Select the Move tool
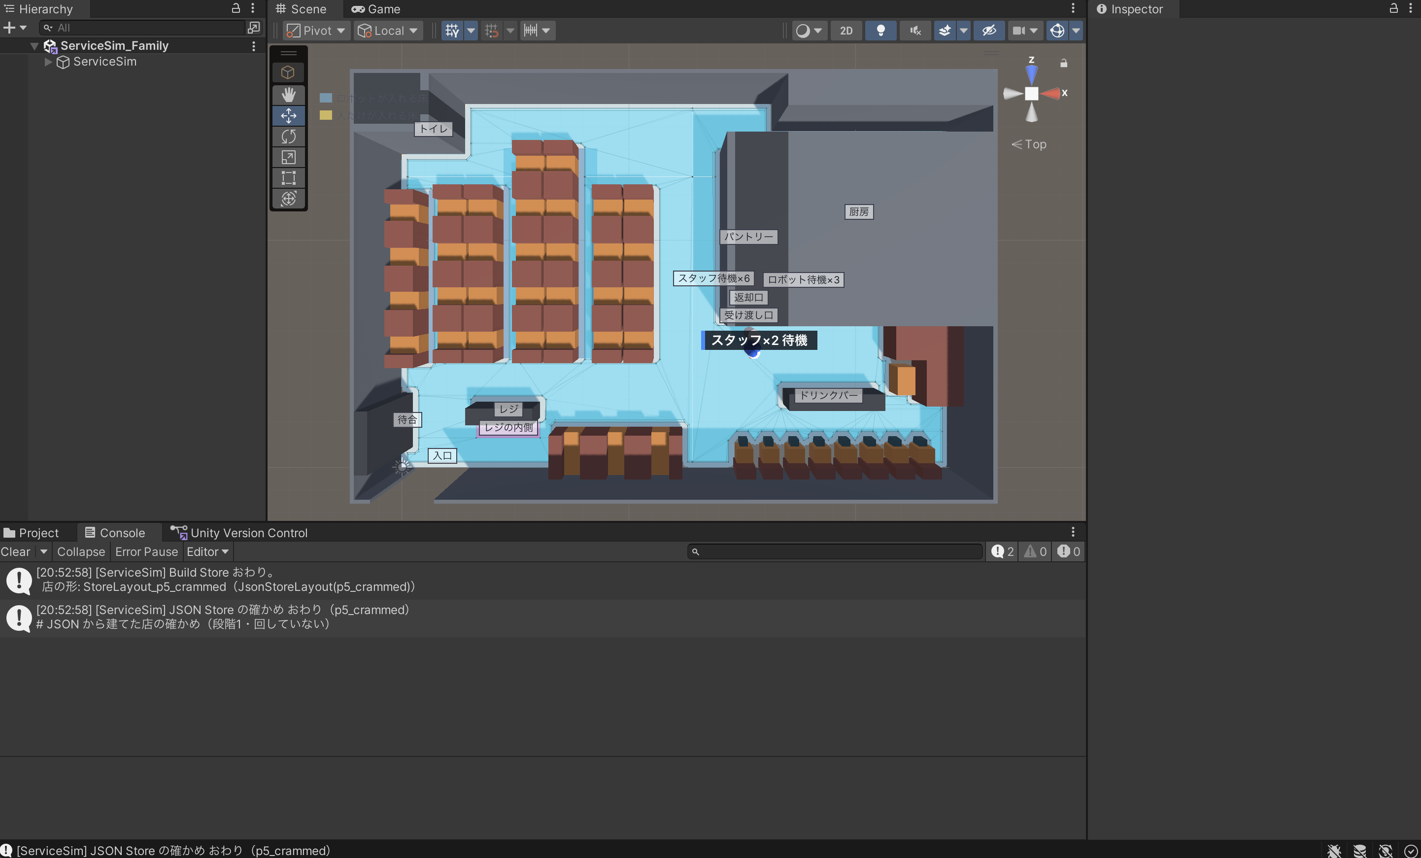 288,115
